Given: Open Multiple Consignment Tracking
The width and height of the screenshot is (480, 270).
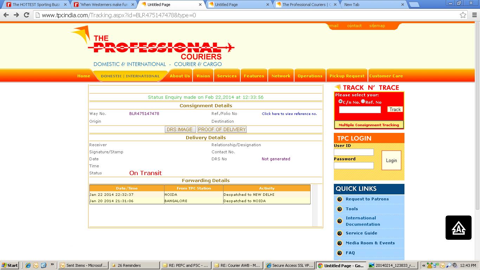Looking at the screenshot, I should click(369, 125).
